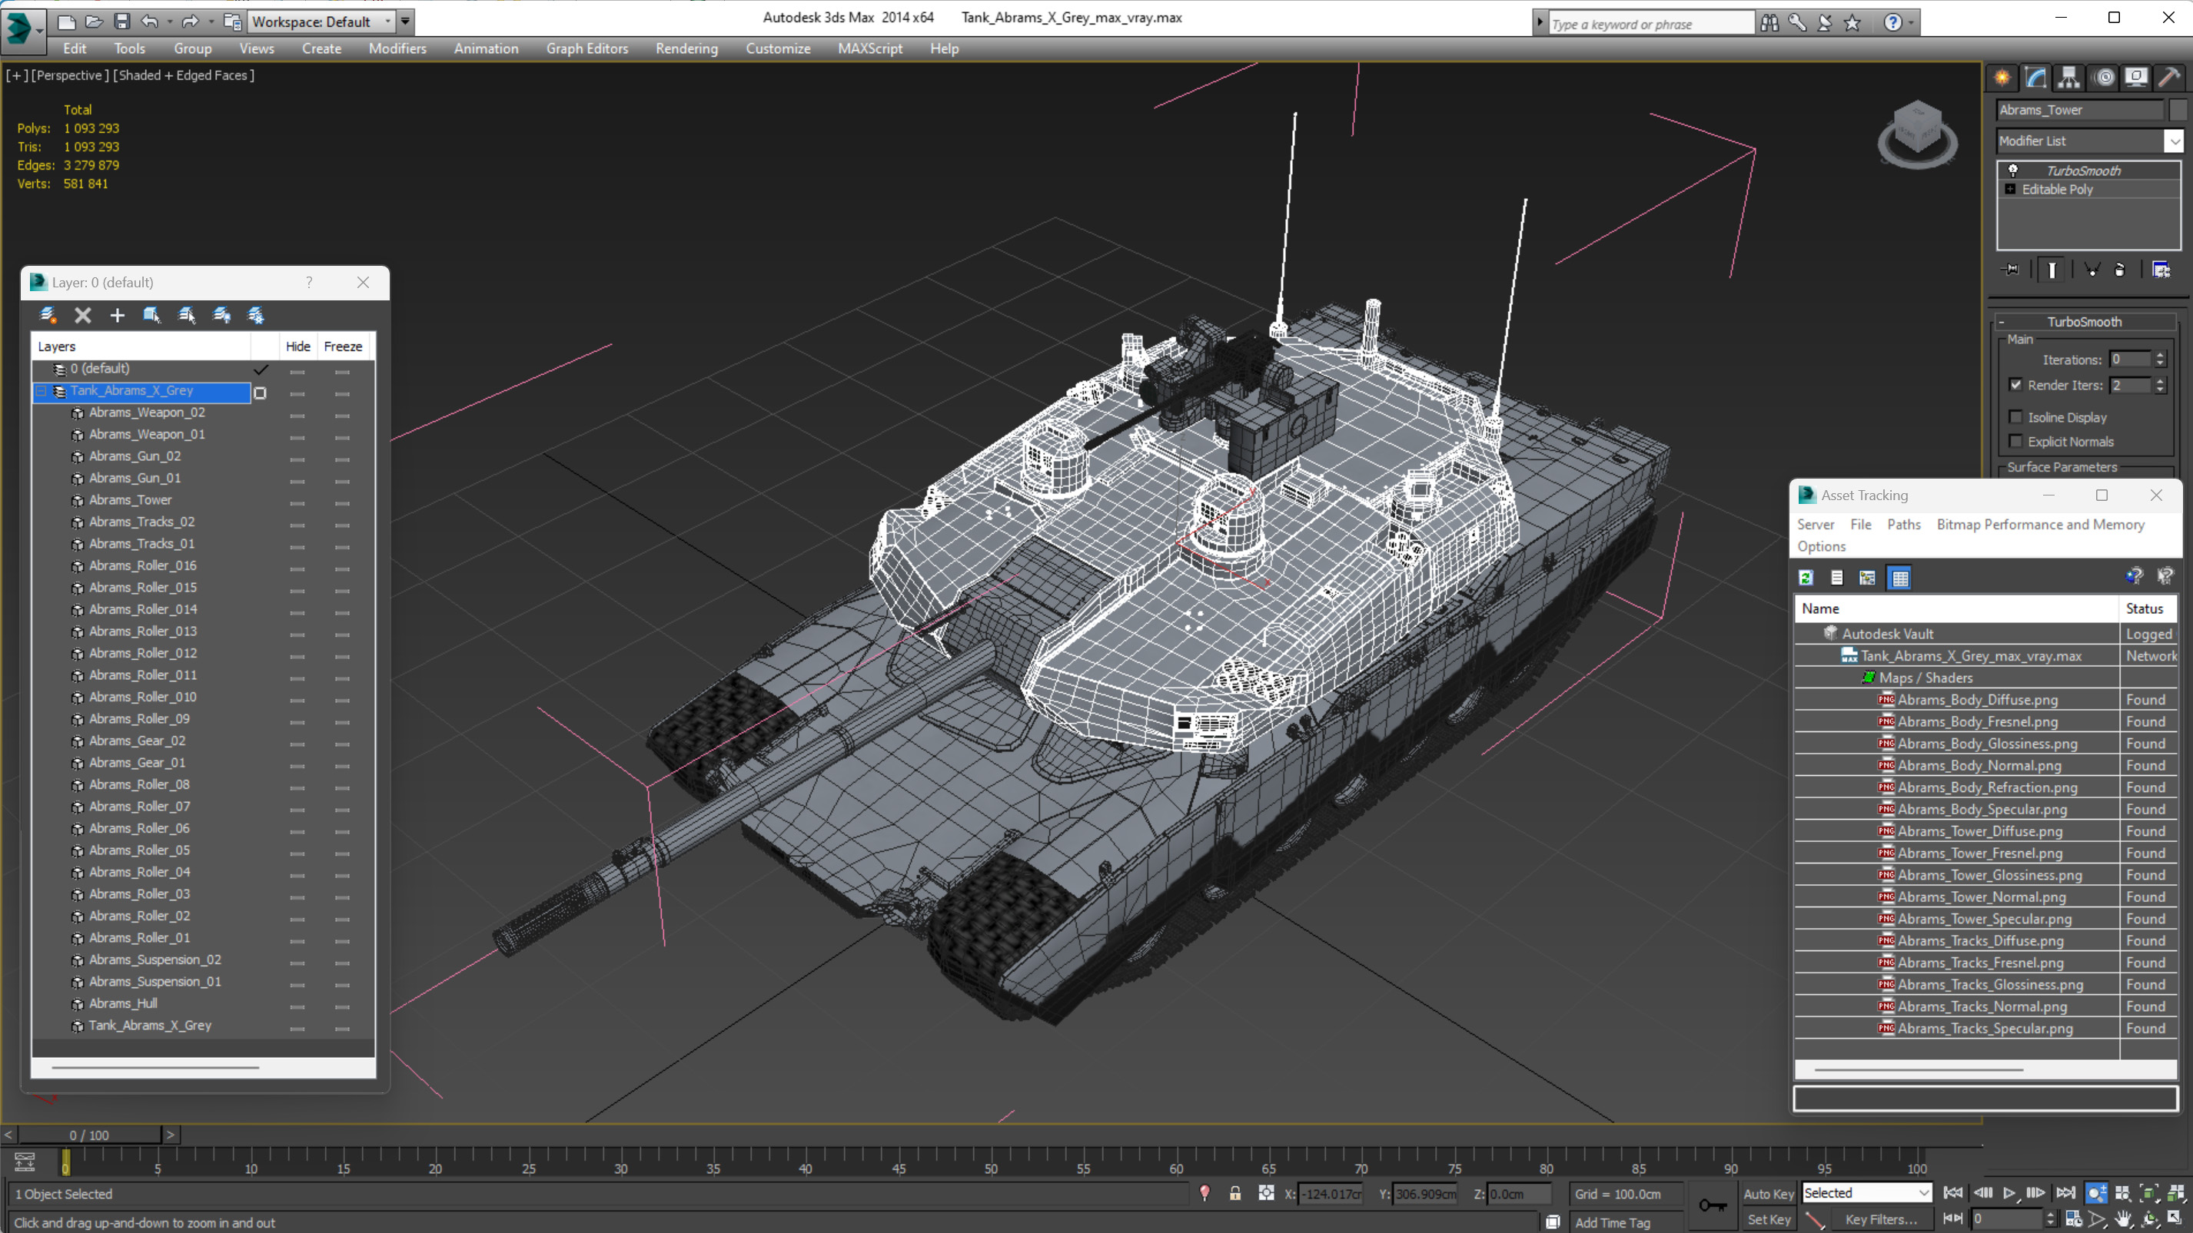Screen dimensions: 2193x1233
Task: Enable the Isoline Display checkbox
Action: (2015, 417)
